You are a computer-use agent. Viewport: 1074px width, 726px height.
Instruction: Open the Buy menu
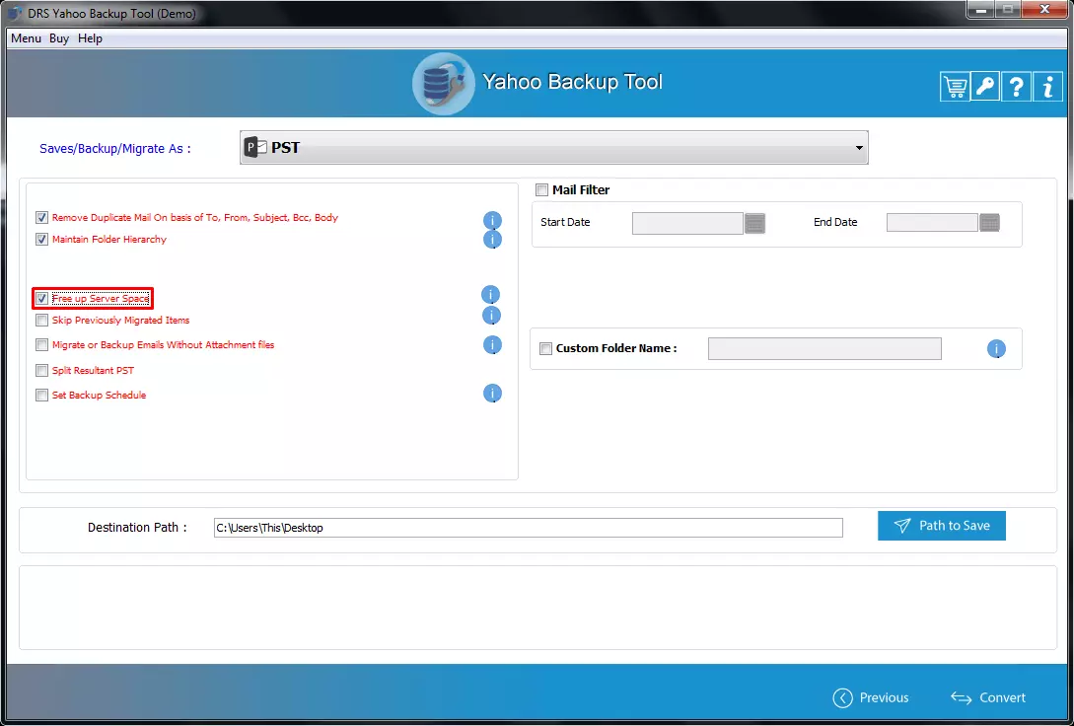click(x=59, y=38)
